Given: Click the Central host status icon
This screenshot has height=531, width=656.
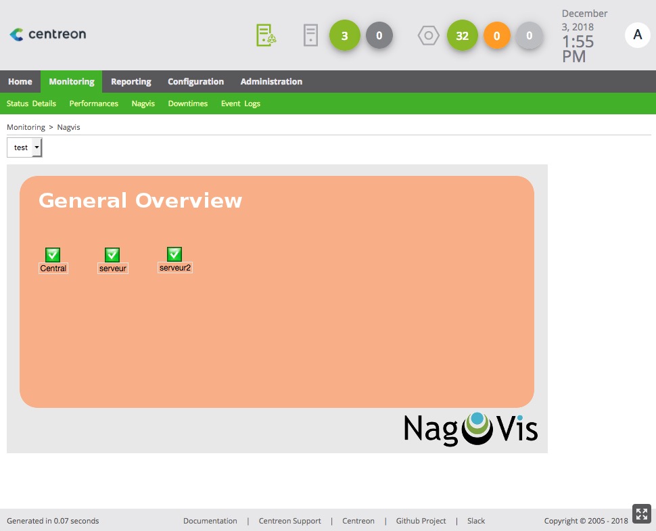Looking at the screenshot, I should click(53, 255).
